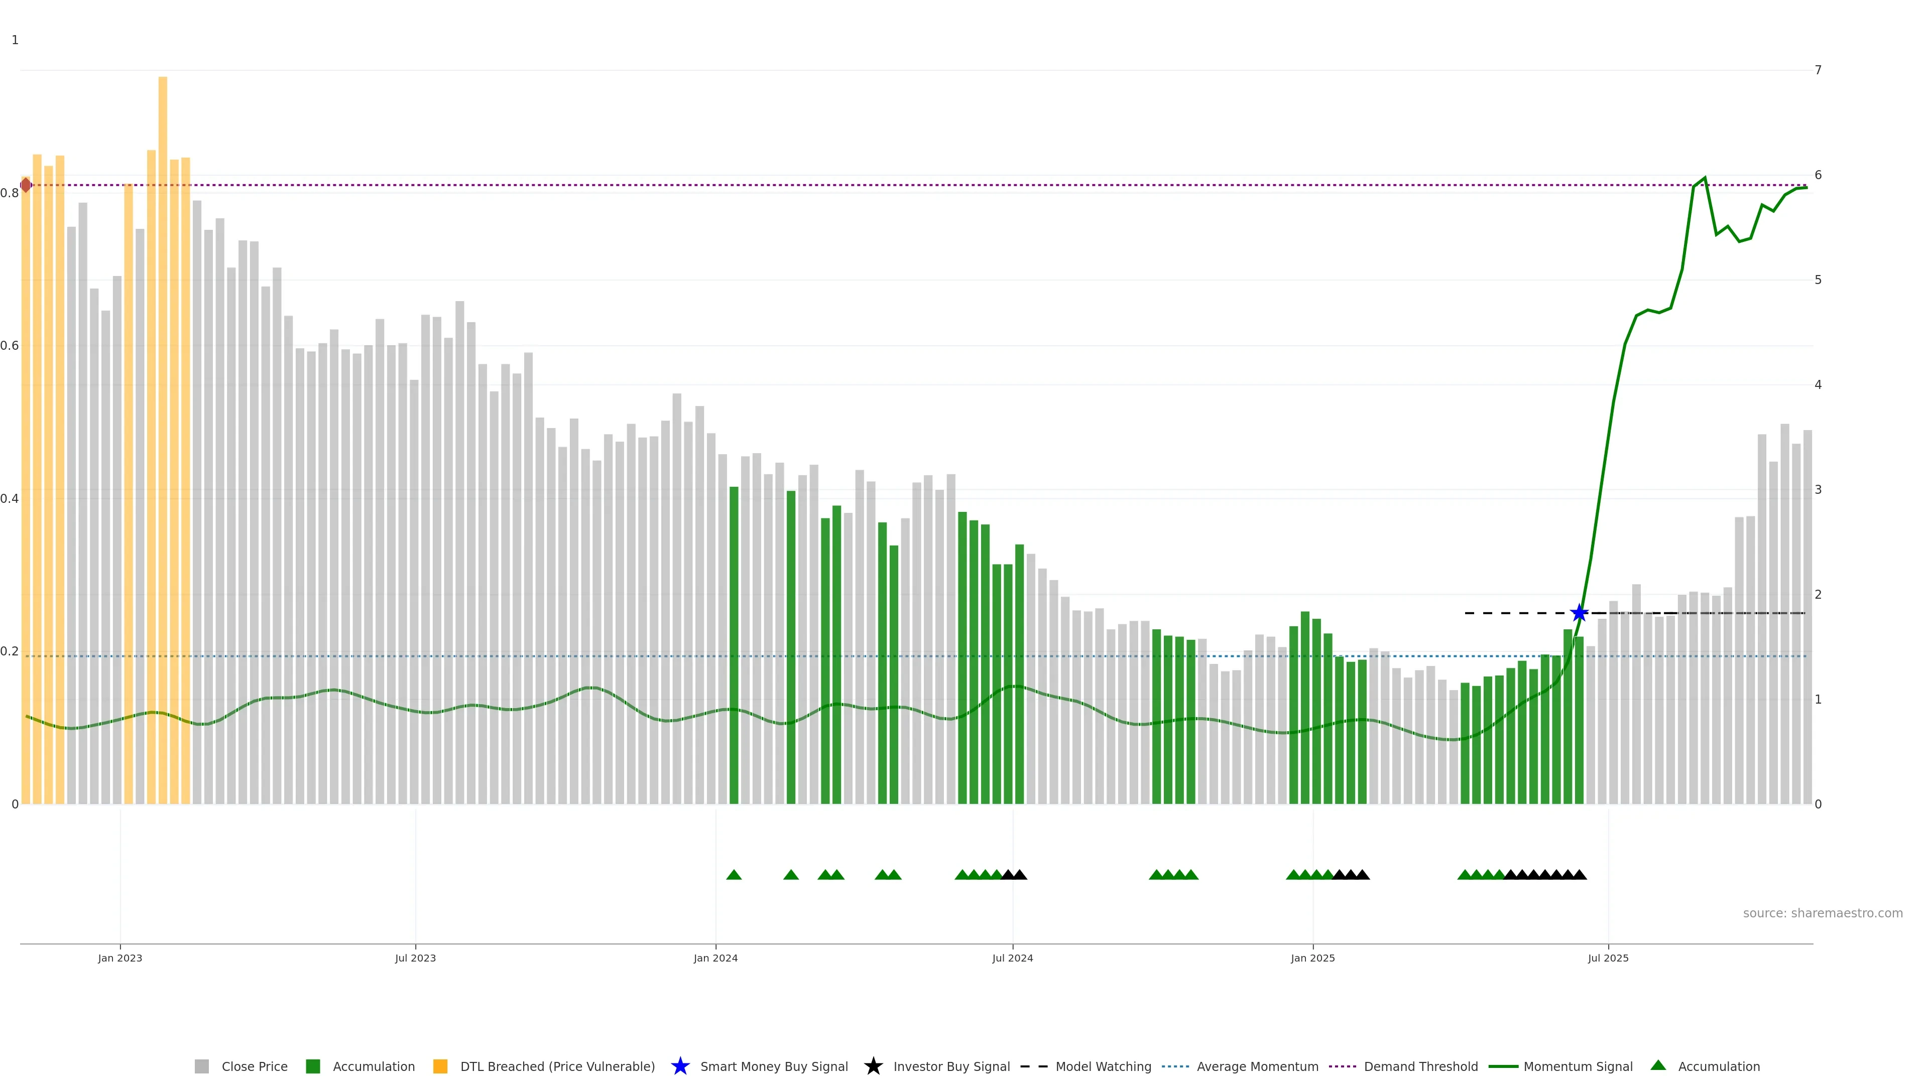The height and width of the screenshot is (1084, 1928).
Task: Click Momentum Signal green line legend icon
Action: (1503, 1067)
